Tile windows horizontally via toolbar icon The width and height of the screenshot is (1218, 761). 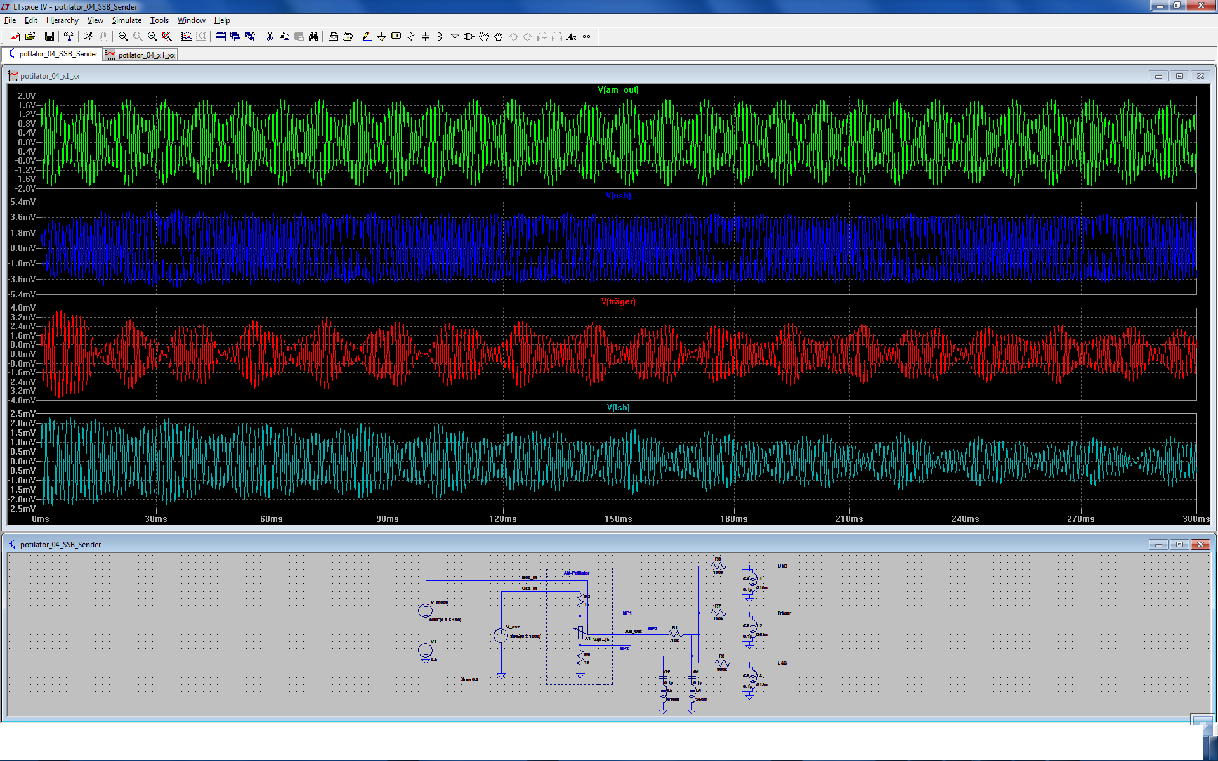point(221,37)
